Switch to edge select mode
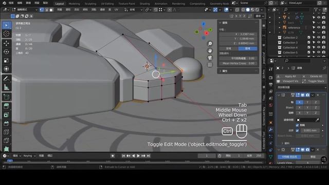 point(46,10)
